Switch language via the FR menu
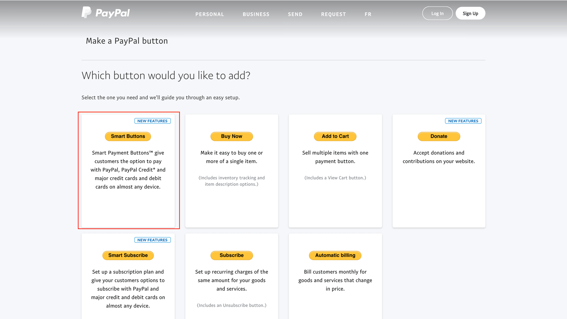The height and width of the screenshot is (319, 567). click(368, 14)
